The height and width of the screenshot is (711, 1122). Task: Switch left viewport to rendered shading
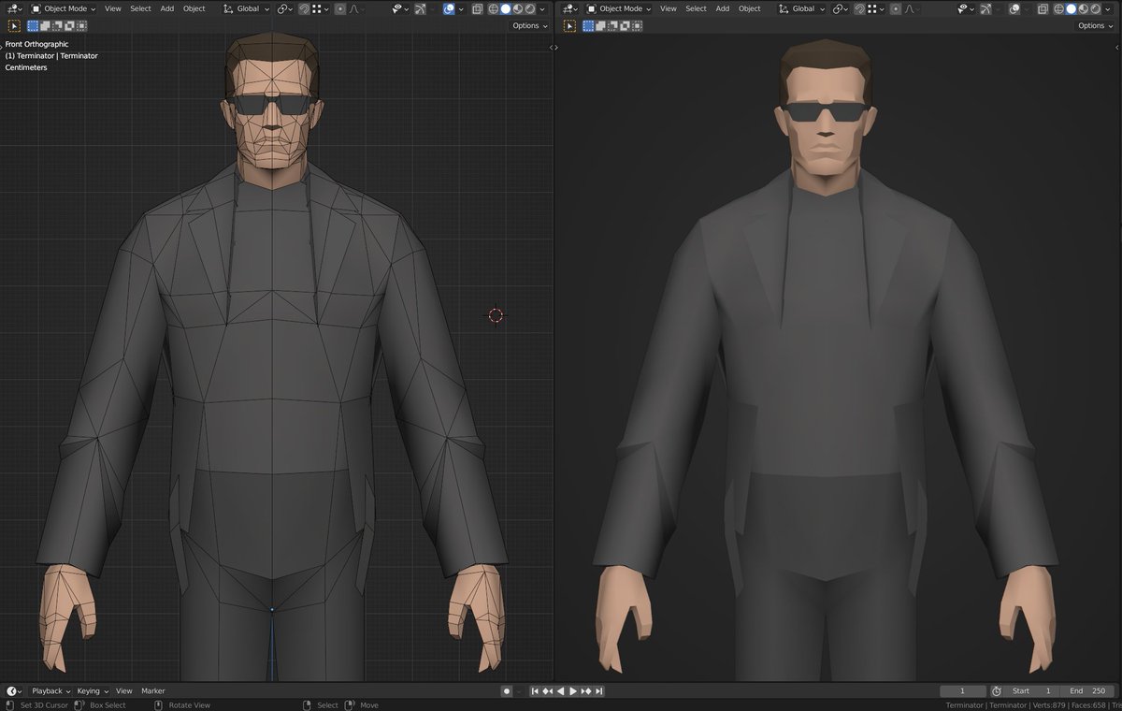click(530, 8)
